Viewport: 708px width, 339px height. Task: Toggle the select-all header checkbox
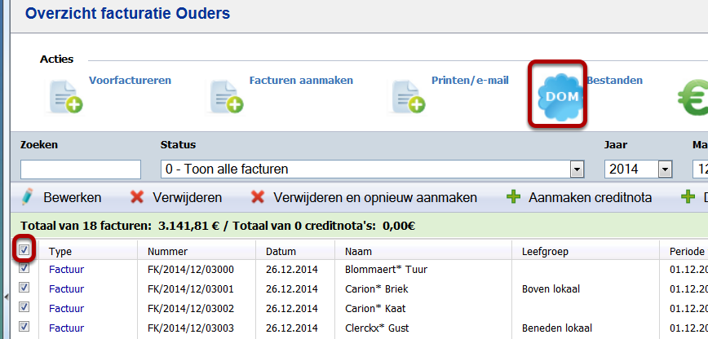click(x=24, y=251)
